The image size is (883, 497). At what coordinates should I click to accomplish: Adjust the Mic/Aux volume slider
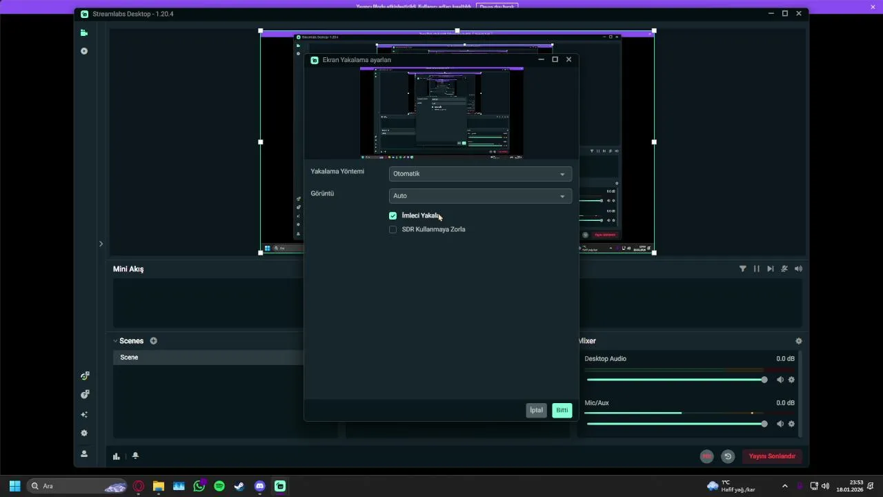point(676,424)
